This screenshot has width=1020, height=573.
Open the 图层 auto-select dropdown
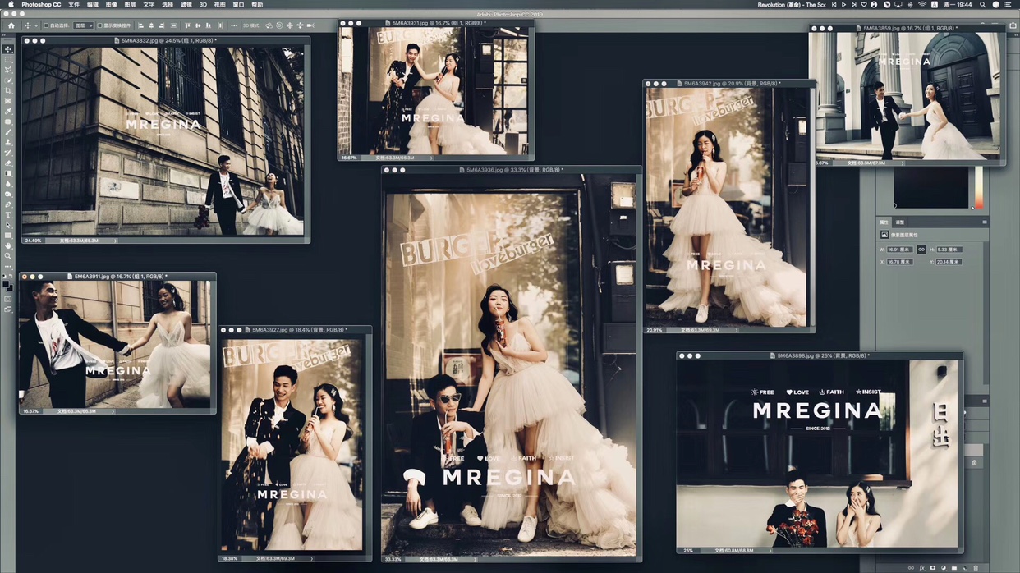click(83, 25)
